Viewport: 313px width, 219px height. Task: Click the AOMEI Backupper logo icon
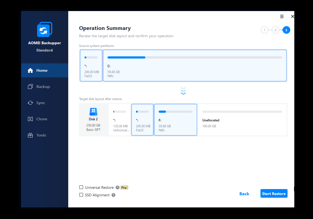[44, 30]
